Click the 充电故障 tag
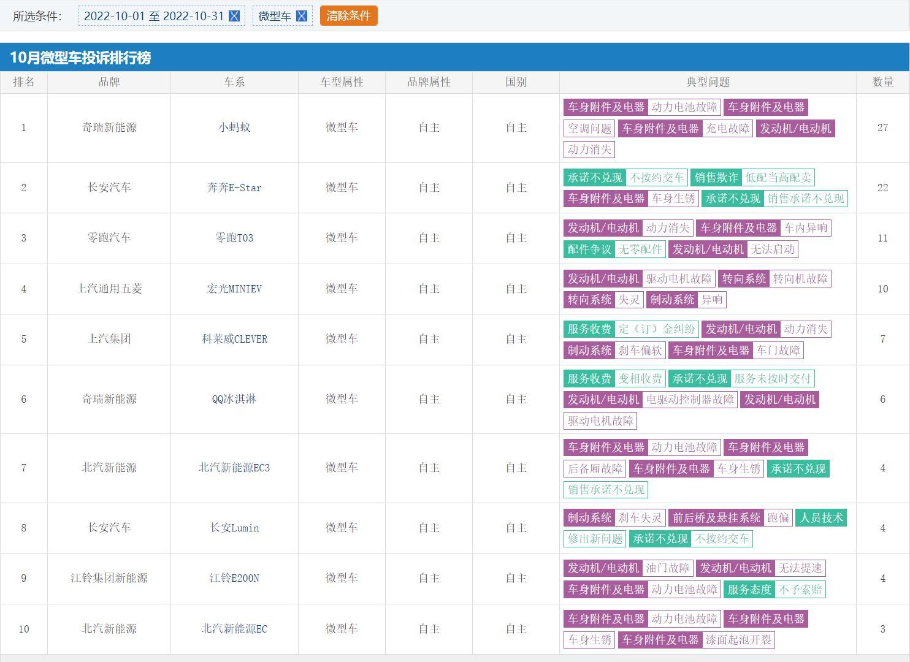910x662 pixels. [x=728, y=129]
